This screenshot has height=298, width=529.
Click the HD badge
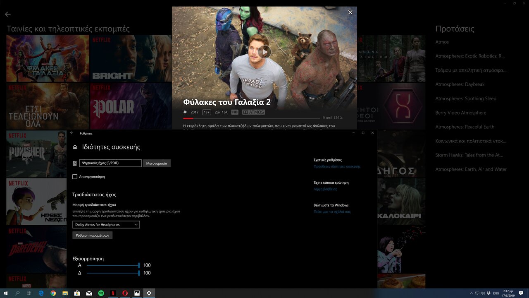(235, 112)
